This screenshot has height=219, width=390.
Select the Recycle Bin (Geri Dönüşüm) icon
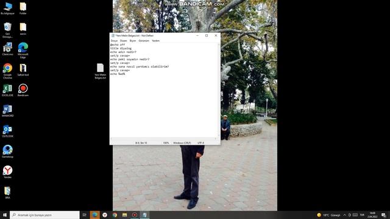pyautogui.click(x=7, y=30)
